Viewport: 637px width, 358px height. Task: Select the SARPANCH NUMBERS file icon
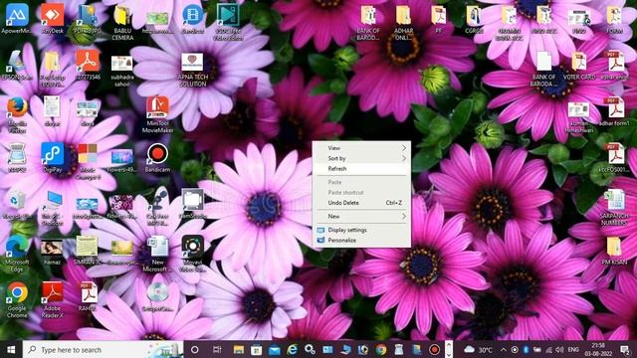(x=614, y=207)
